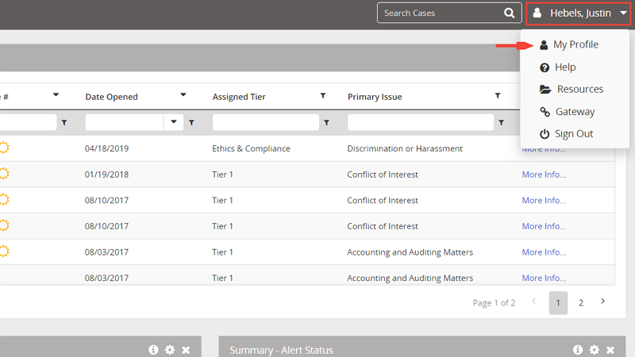Click the Assigned Tier header filter icon

323,96
